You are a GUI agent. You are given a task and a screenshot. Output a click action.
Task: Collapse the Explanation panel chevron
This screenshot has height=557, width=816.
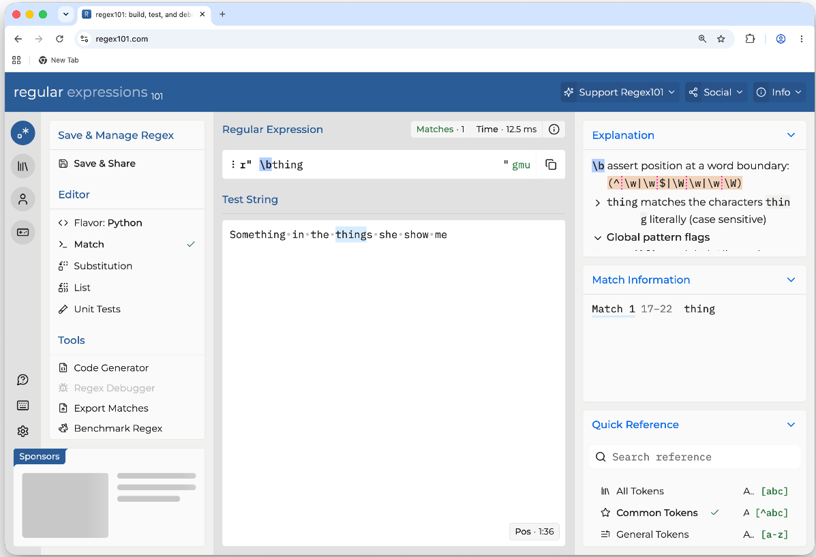(x=791, y=135)
